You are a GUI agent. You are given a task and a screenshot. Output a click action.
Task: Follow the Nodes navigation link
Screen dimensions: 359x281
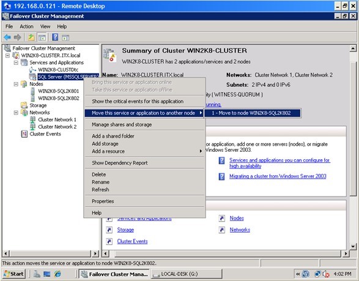click(x=237, y=218)
